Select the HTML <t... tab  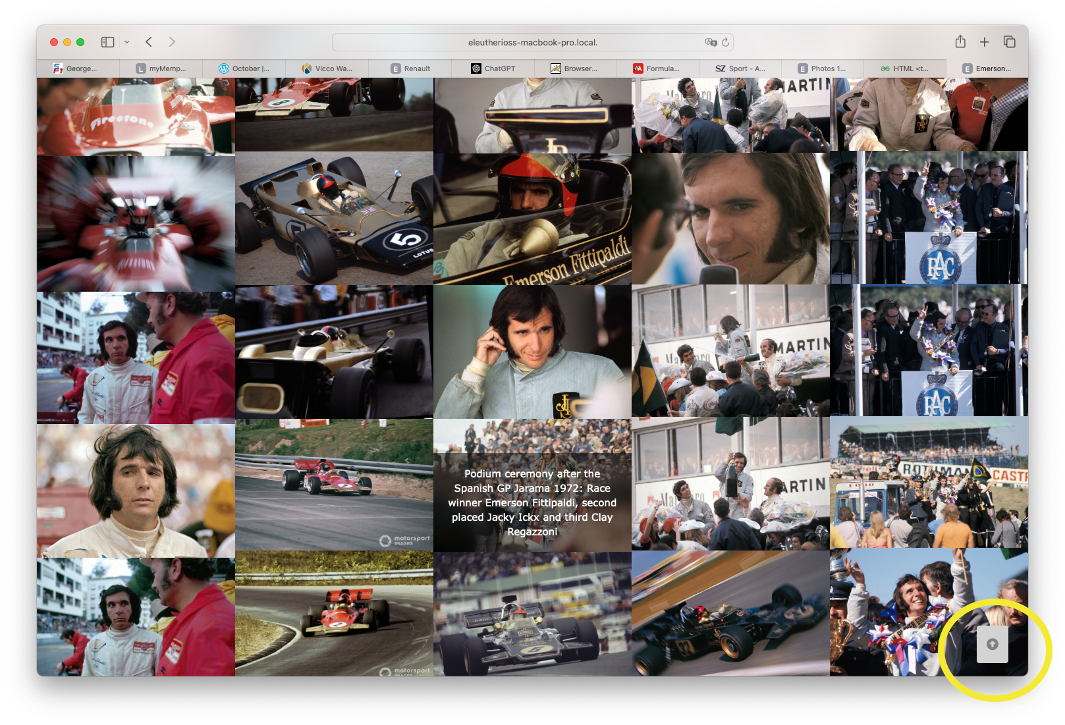pyautogui.click(x=905, y=68)
